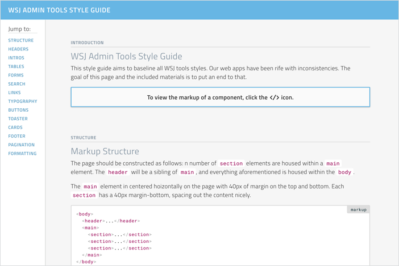The width and height of the screenshot is (399, 266).
Task: Click the WSJ Admin Tools Style Guide header title
Action: [59, 10]
